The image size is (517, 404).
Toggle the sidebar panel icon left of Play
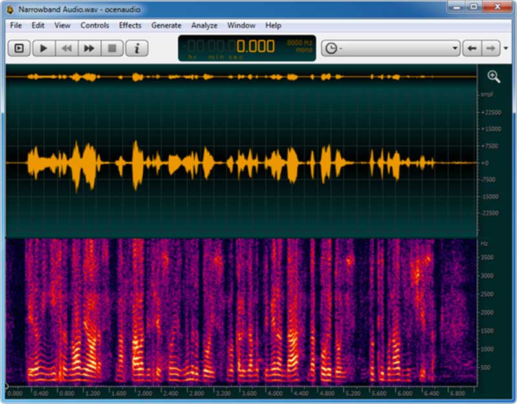click(x=19, y=48)
